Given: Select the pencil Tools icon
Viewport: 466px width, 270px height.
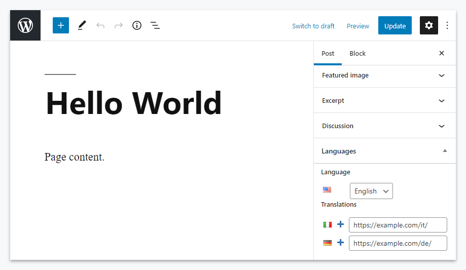Looking at the screenshot, I should 82,25.
